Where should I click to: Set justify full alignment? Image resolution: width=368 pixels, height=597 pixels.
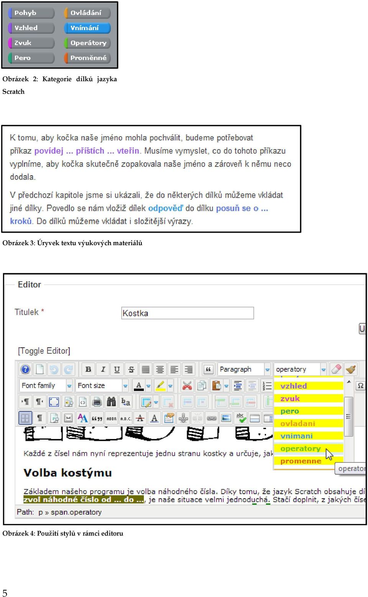146,369
